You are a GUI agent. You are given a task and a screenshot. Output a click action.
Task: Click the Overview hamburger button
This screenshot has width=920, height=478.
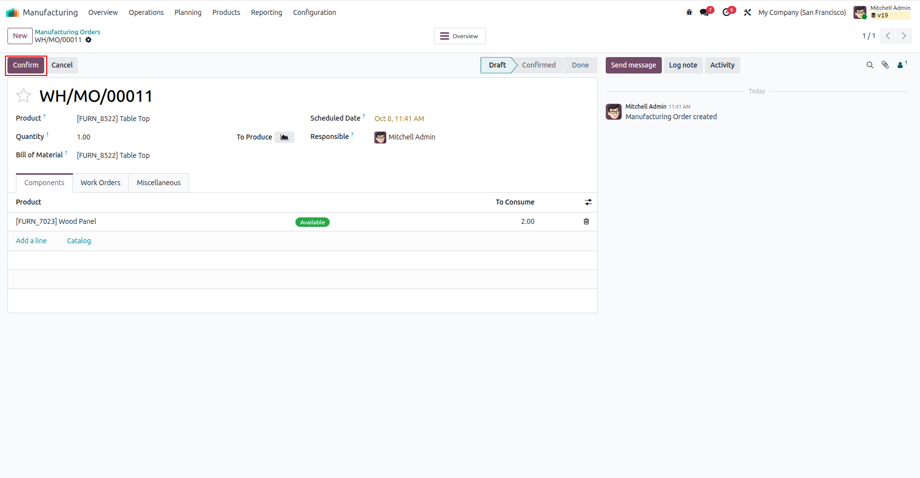pos(460,36)
